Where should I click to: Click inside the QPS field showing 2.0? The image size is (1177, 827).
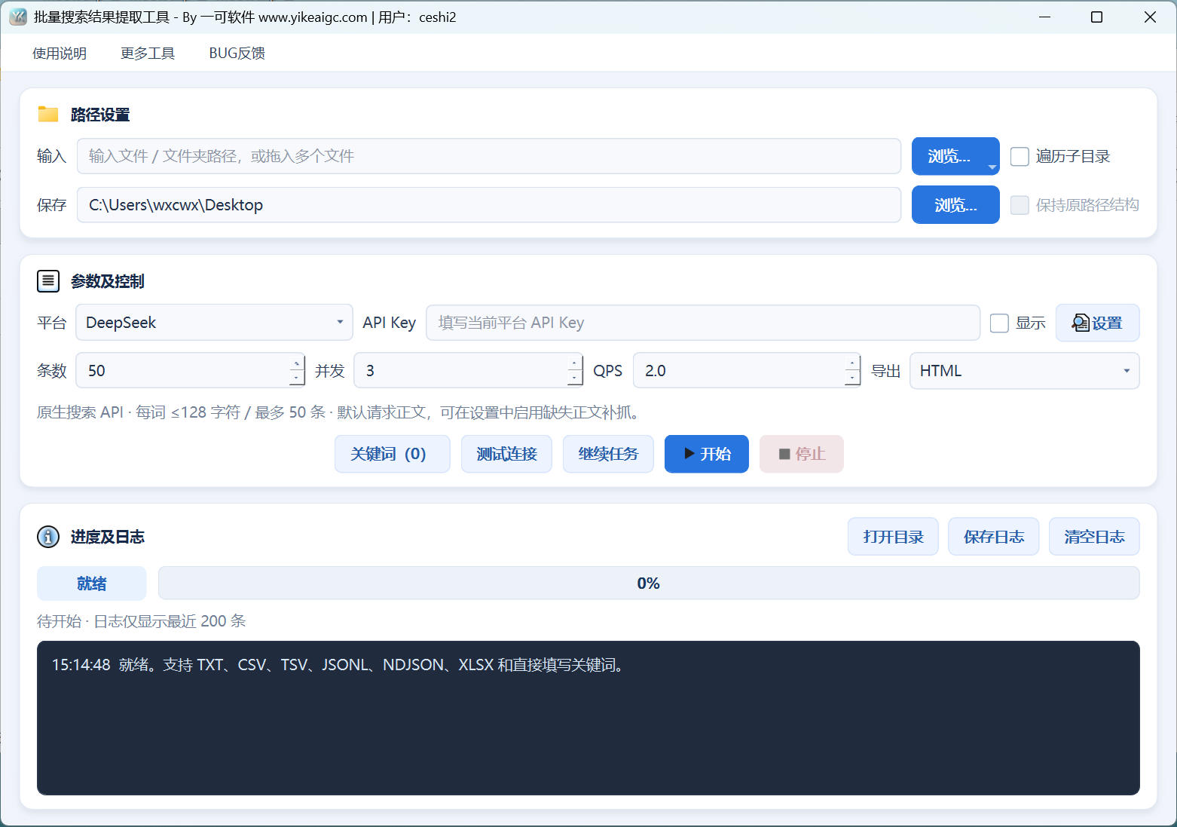[739, 371]
